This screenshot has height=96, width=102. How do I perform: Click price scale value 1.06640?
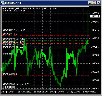(x=95, y=80)
